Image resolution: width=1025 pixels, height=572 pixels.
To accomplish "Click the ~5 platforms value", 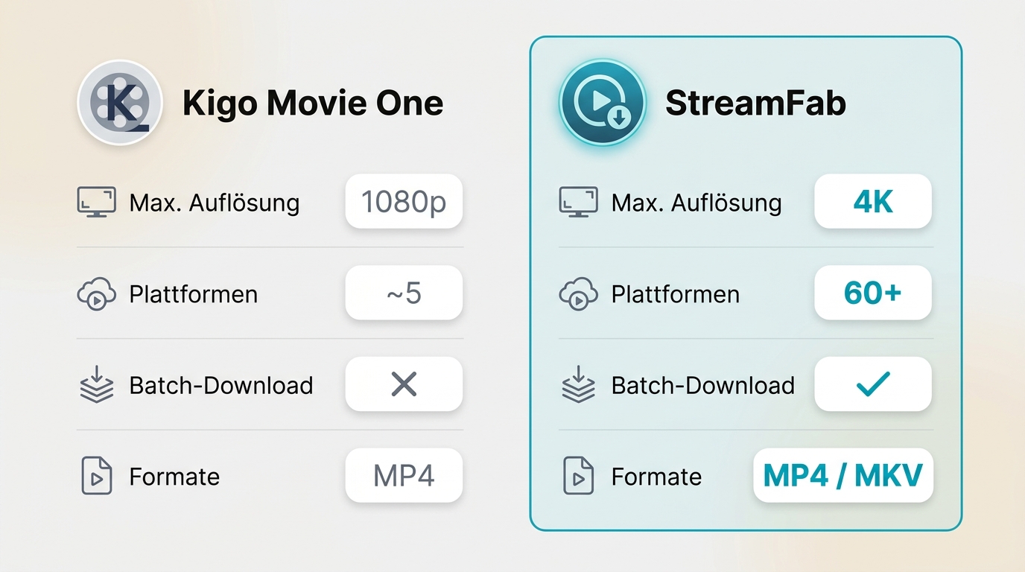I will click(404, 293).
